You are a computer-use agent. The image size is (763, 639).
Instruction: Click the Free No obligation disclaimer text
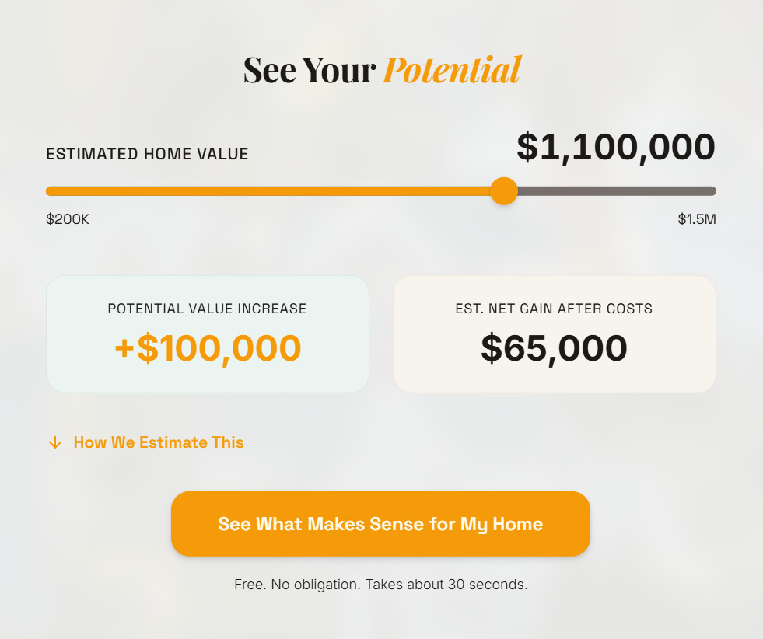(380, 584)
